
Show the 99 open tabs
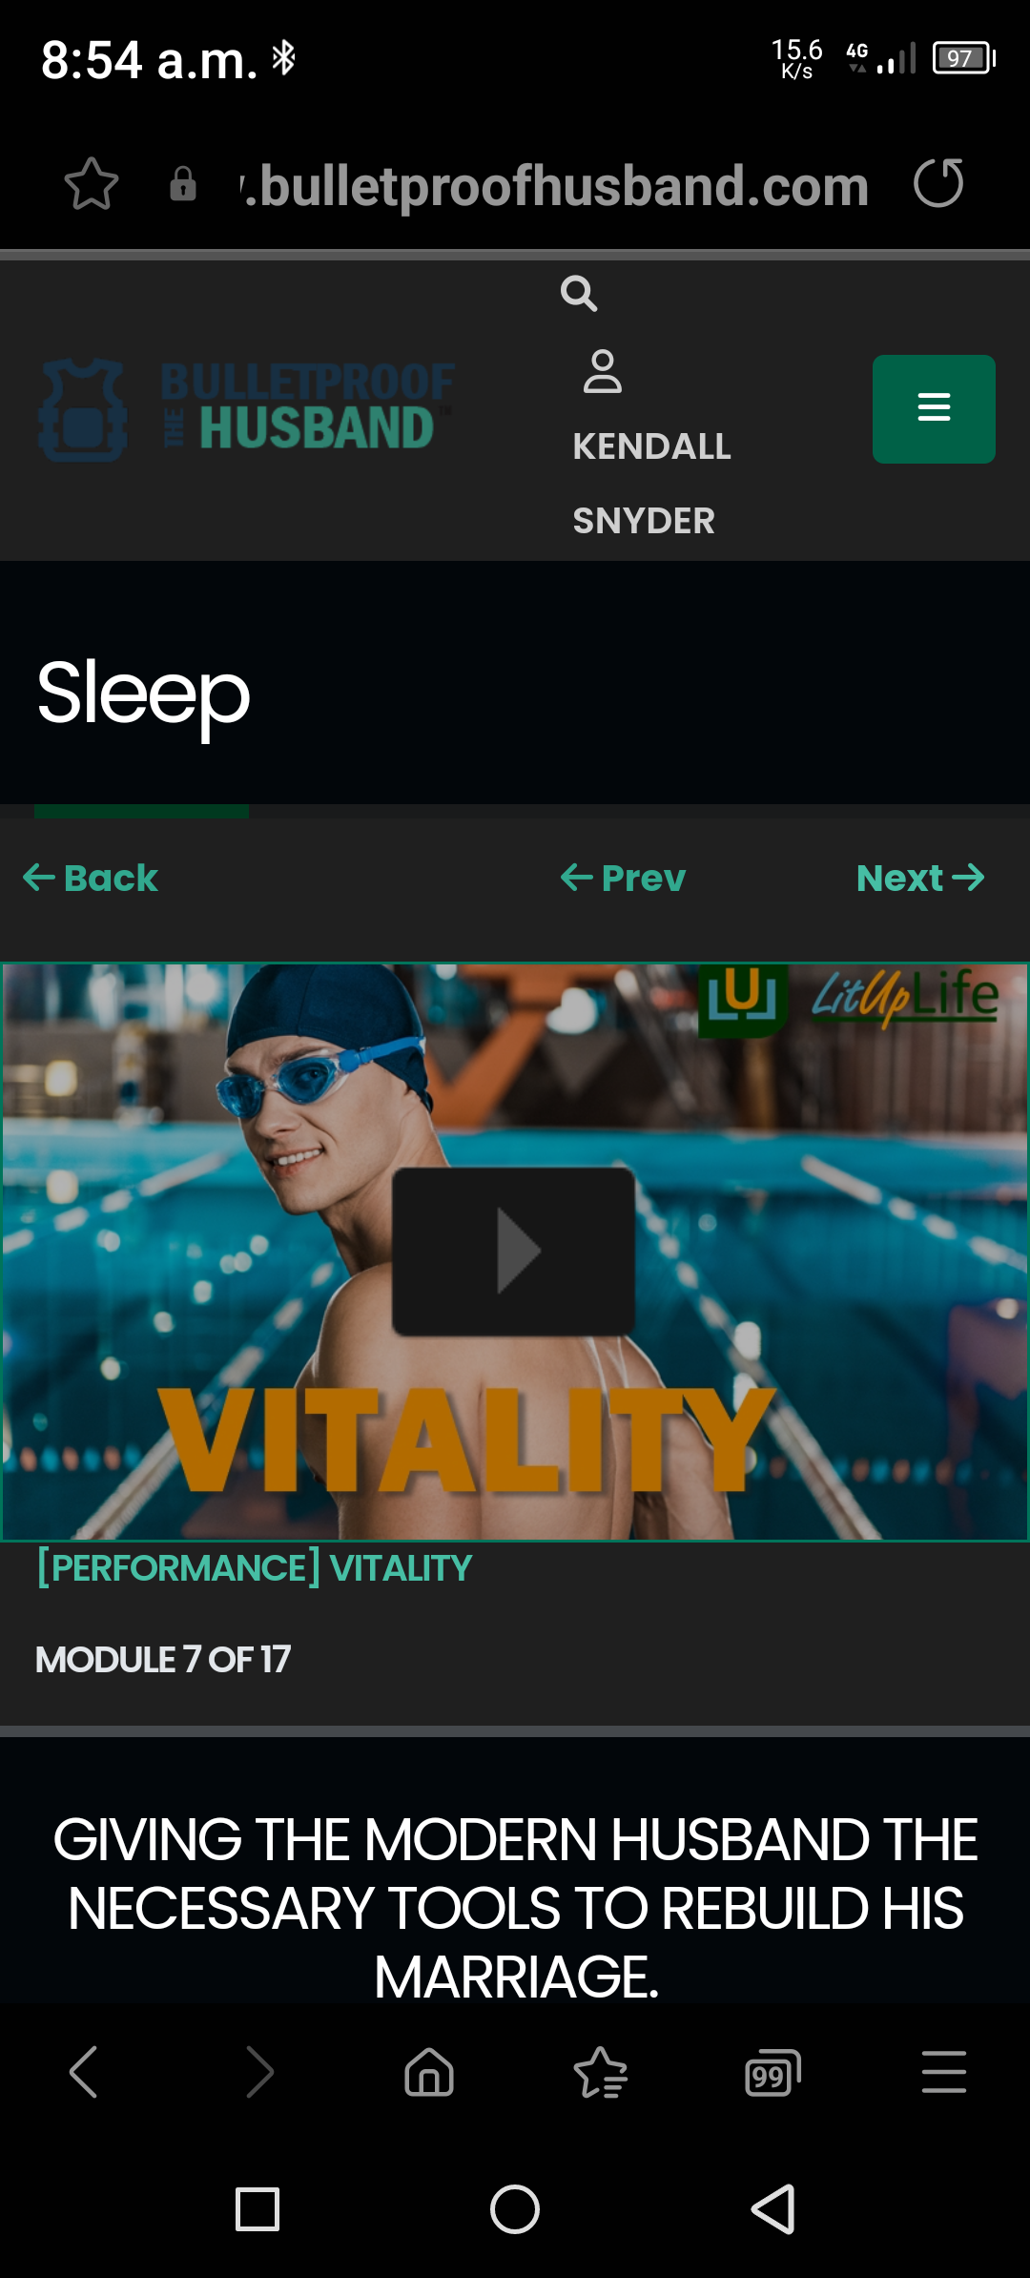[772, 2072]
